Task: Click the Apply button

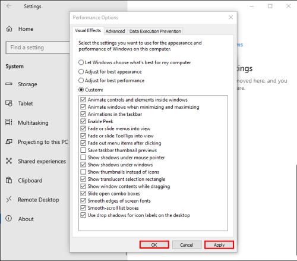Action: 219,245
